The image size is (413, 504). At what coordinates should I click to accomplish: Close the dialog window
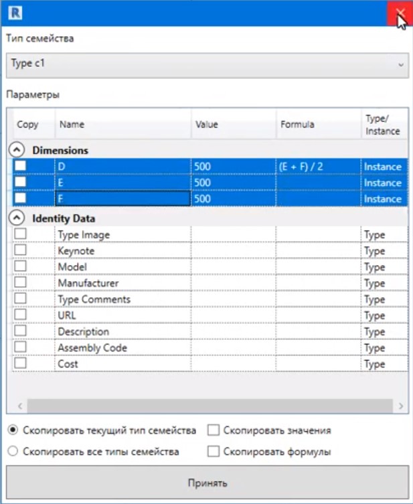400,13
